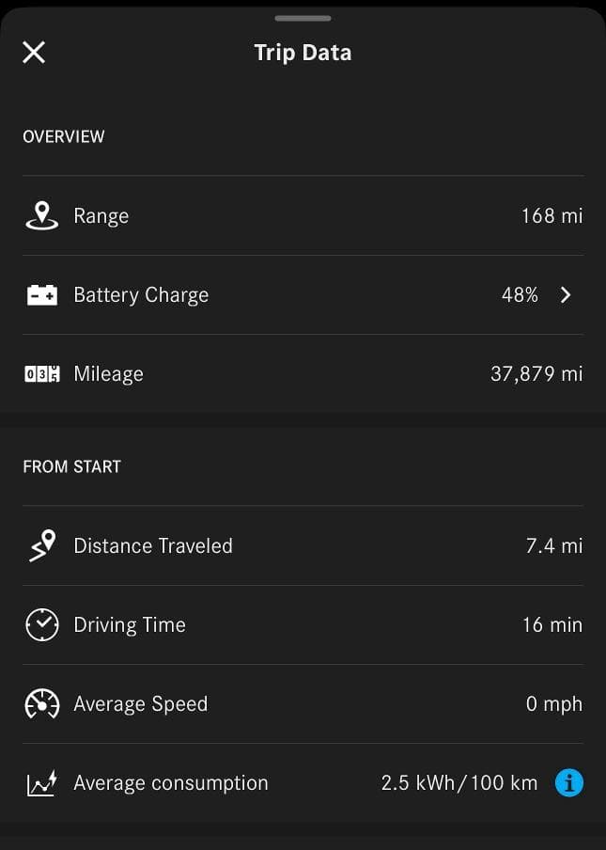Expand Battery Charge details chevron

pyautogui.click(x=566, y=295)
